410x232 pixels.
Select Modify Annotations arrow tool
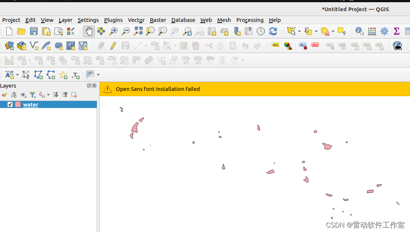tap(26, 75)
